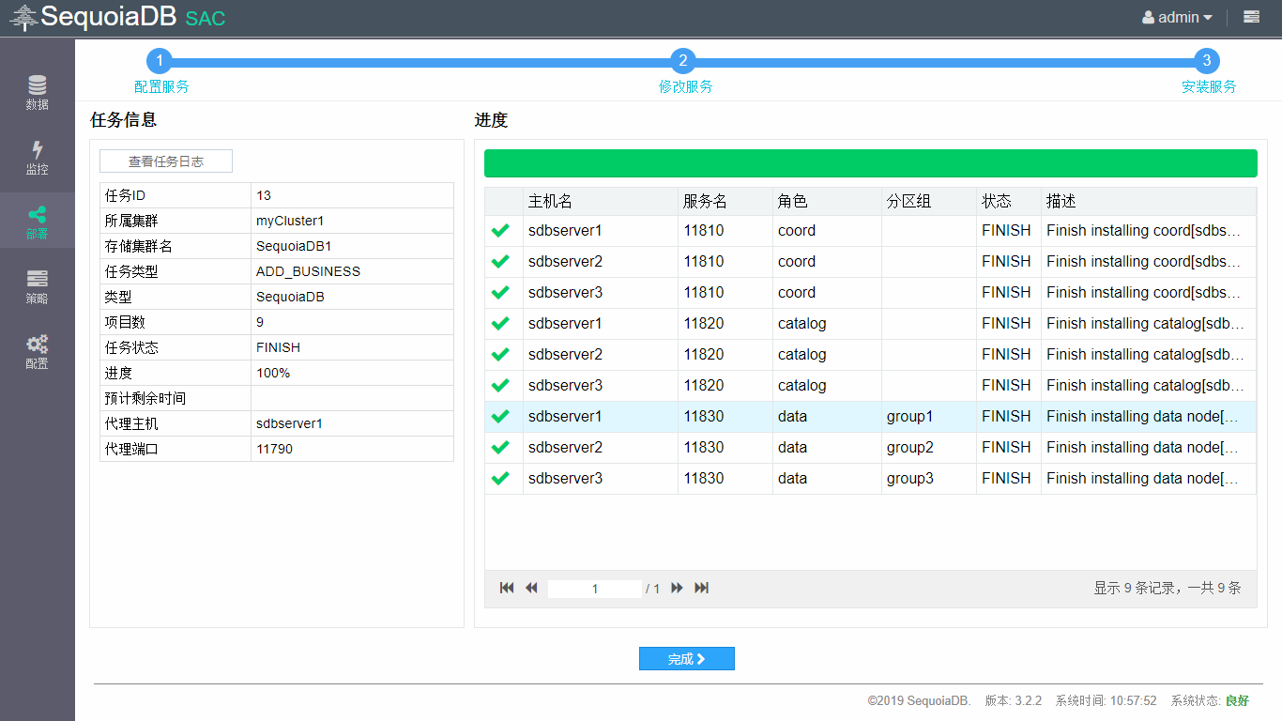This screenshot has width=1282, height=721.
Task: Click cluster value myCluster1
Action: coord(290,221)
